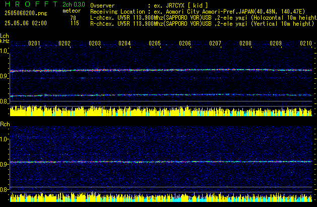Select the 0209 time marker
The image size is (317, 207).
276,43
